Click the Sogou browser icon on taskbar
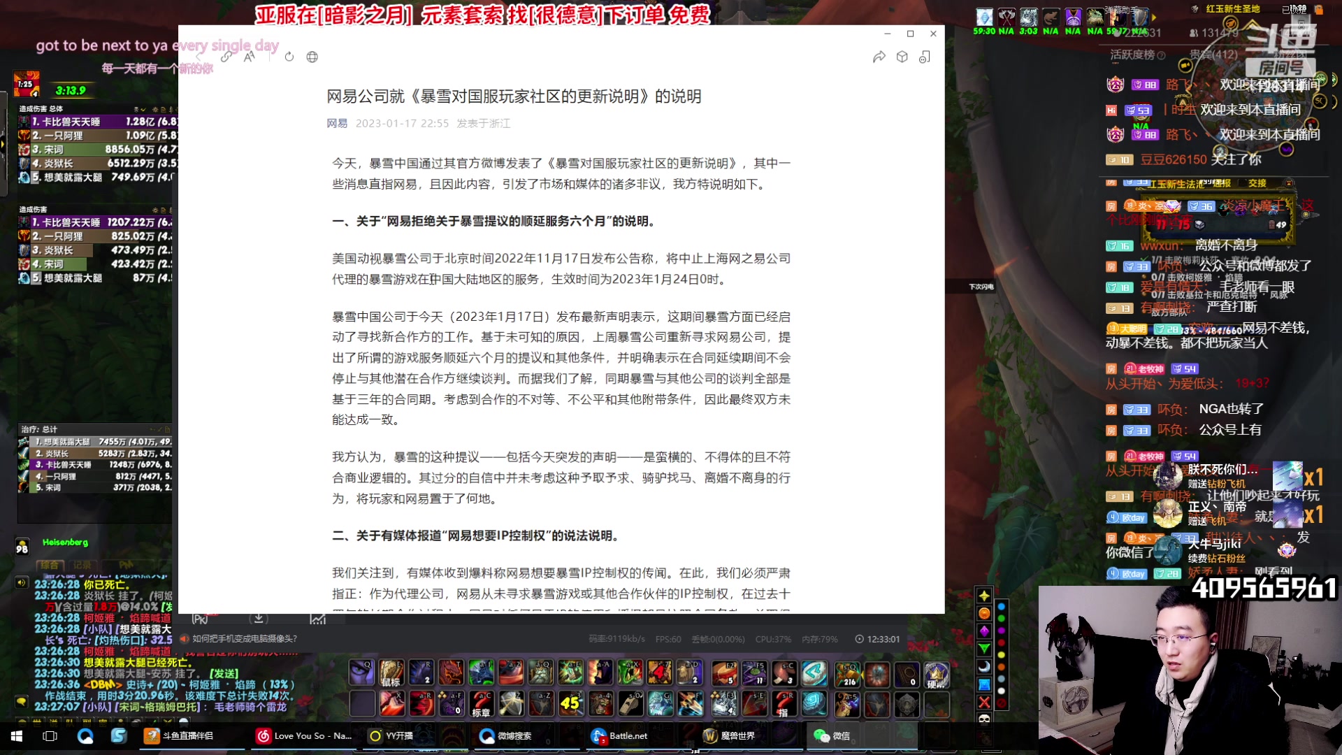The height and width of the screenshot is (755, 1342). click(x=85, y=735)
